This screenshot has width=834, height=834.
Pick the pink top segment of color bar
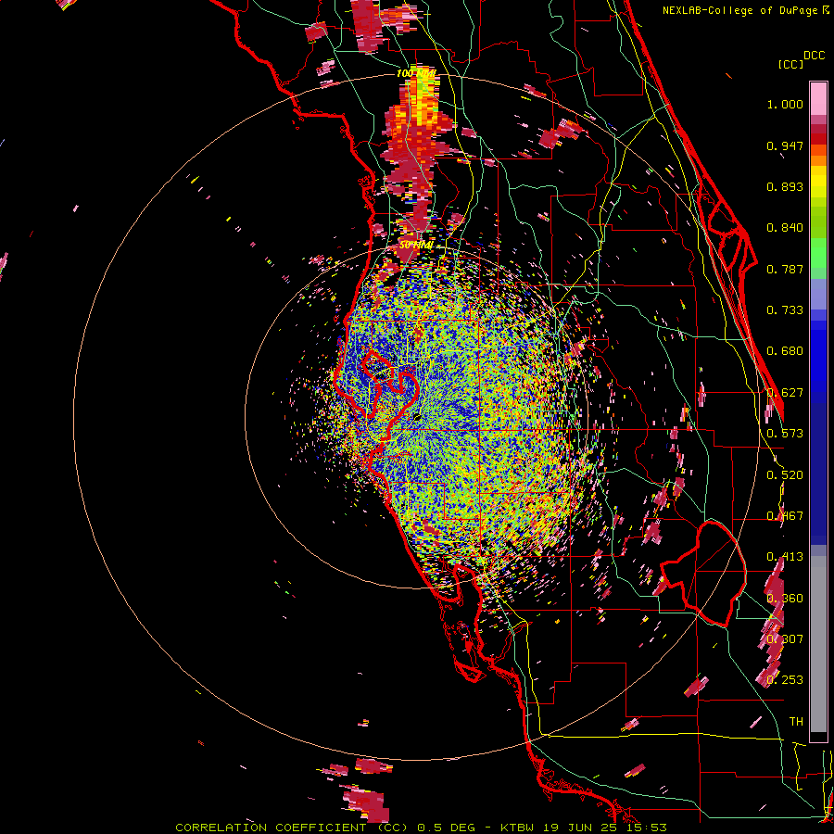pyautogui.click(x=818, y=99)
